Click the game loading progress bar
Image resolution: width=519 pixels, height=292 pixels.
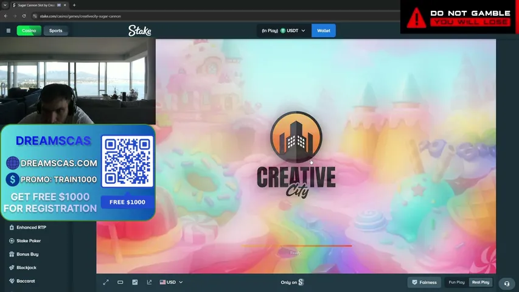click(x=296, y=246)
